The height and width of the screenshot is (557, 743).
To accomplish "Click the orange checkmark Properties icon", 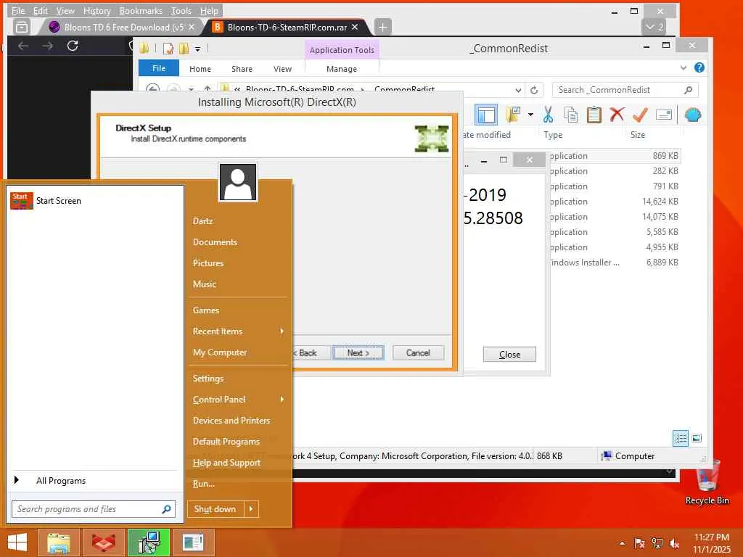I will coord(640,115).
